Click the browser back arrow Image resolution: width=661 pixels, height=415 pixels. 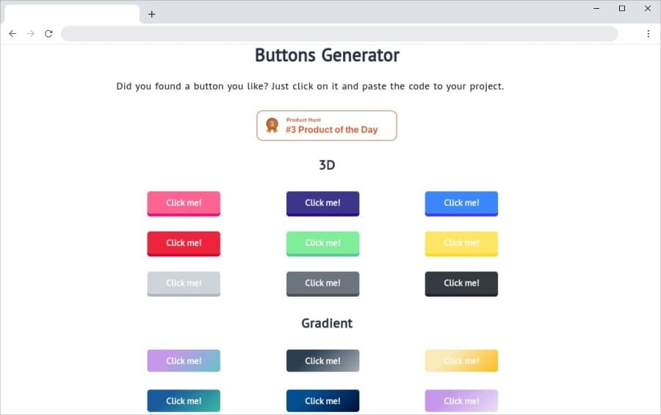12,34
